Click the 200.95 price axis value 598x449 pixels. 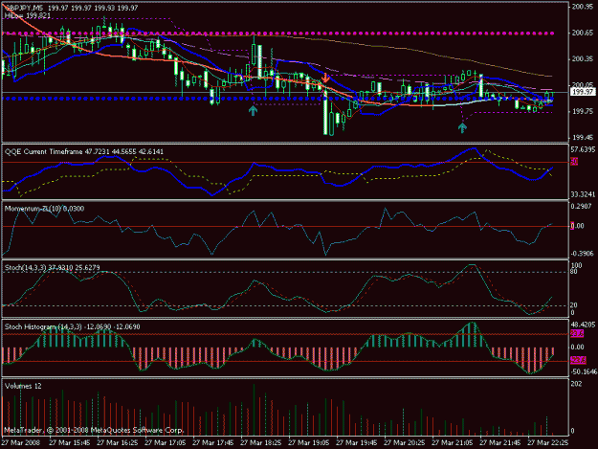click(x=583, y=7)
